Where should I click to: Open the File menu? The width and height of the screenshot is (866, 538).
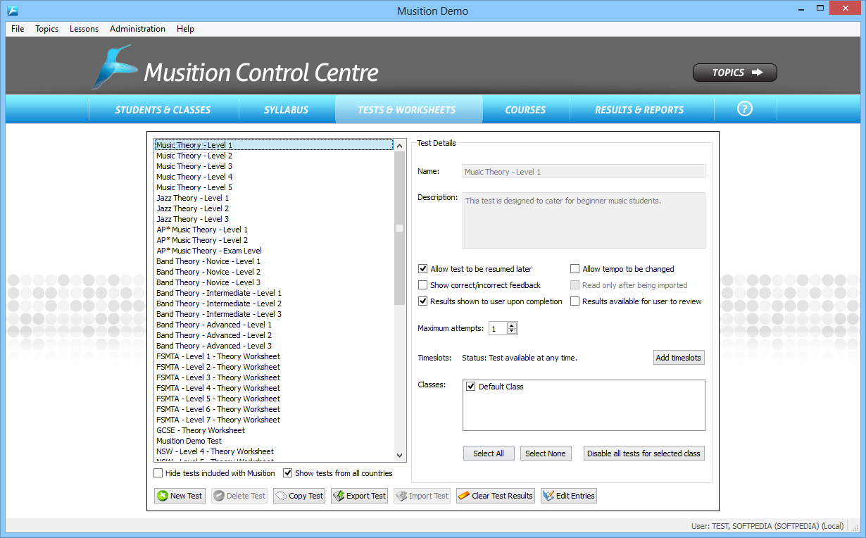click(18, 29)
